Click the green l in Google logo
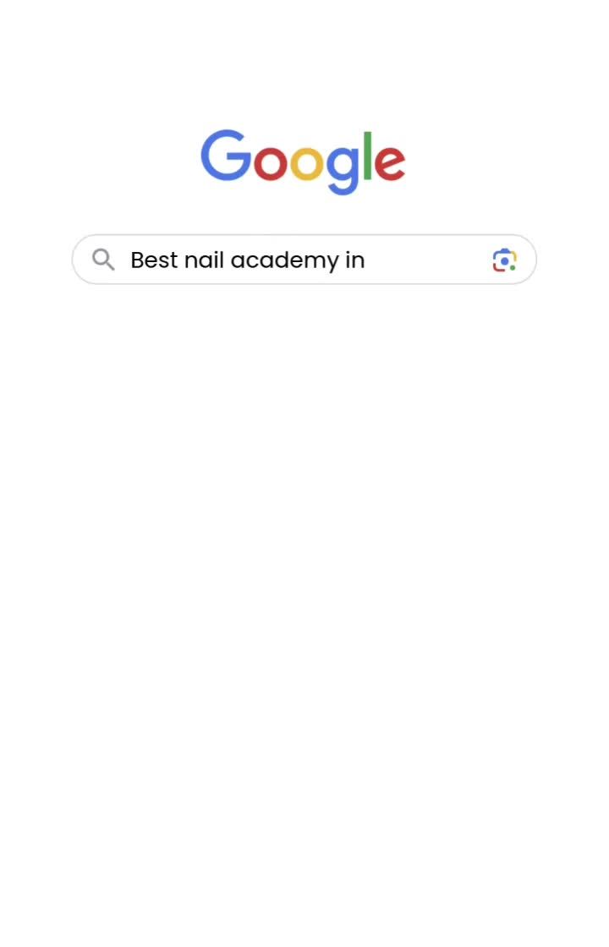 point(367,156)
